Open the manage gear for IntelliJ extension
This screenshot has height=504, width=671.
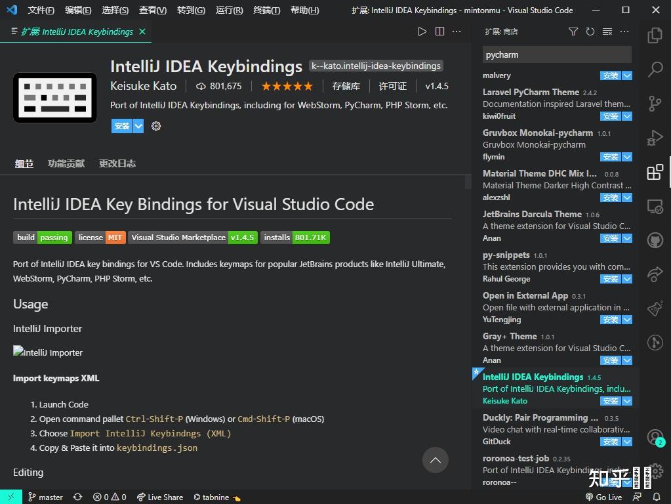coord(155,126)
